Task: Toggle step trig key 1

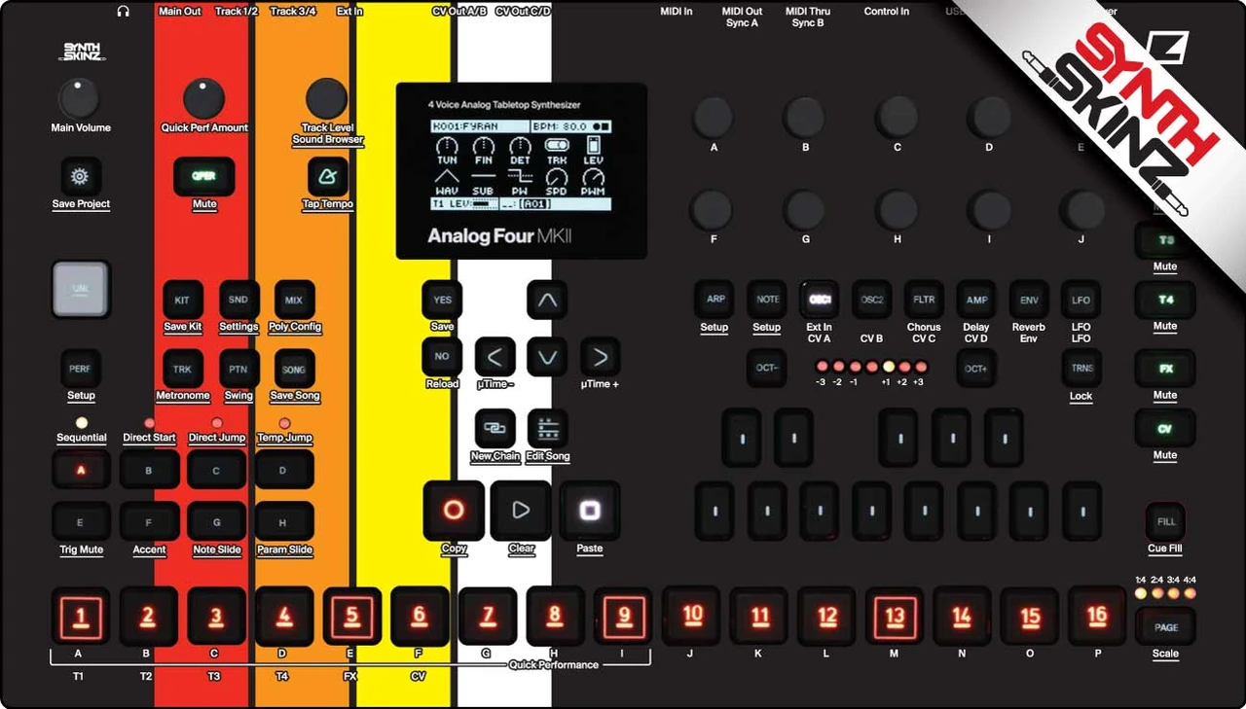Action: pos(81,616)
